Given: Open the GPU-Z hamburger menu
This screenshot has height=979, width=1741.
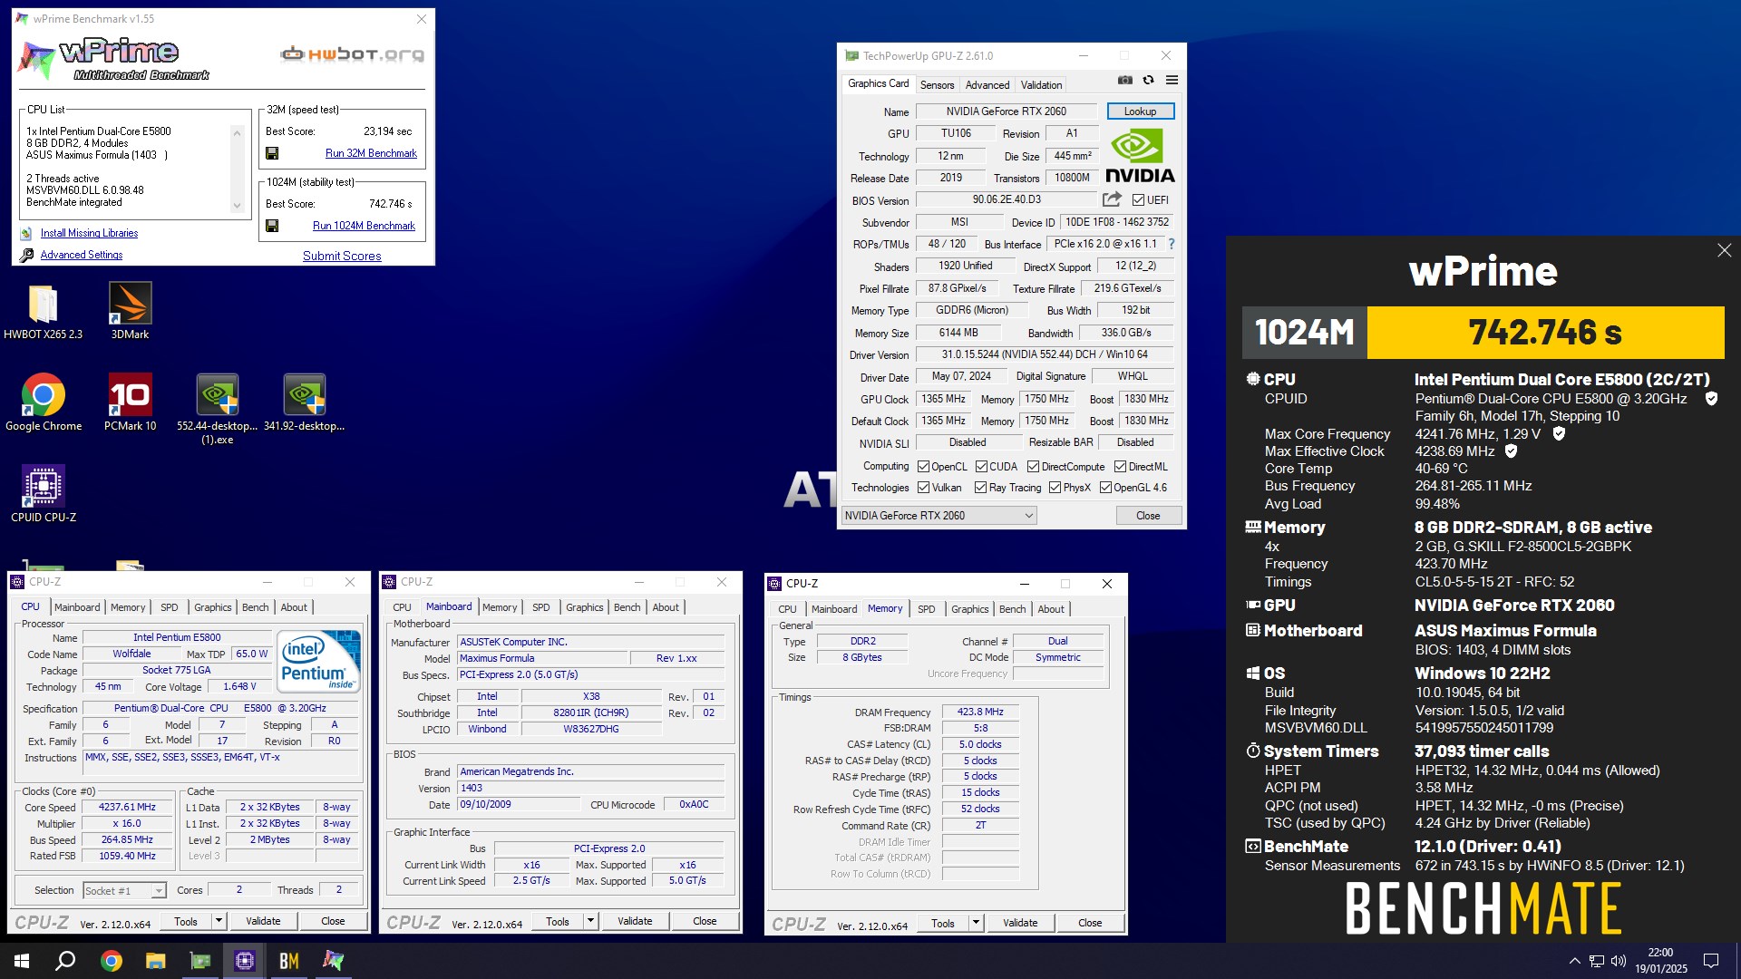Looking at the screenshot, I should [x=1172, y=81].
